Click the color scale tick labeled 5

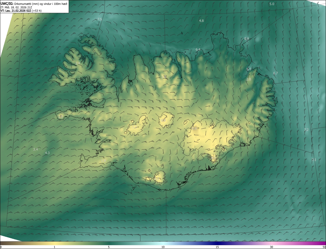tap(109, 247)
